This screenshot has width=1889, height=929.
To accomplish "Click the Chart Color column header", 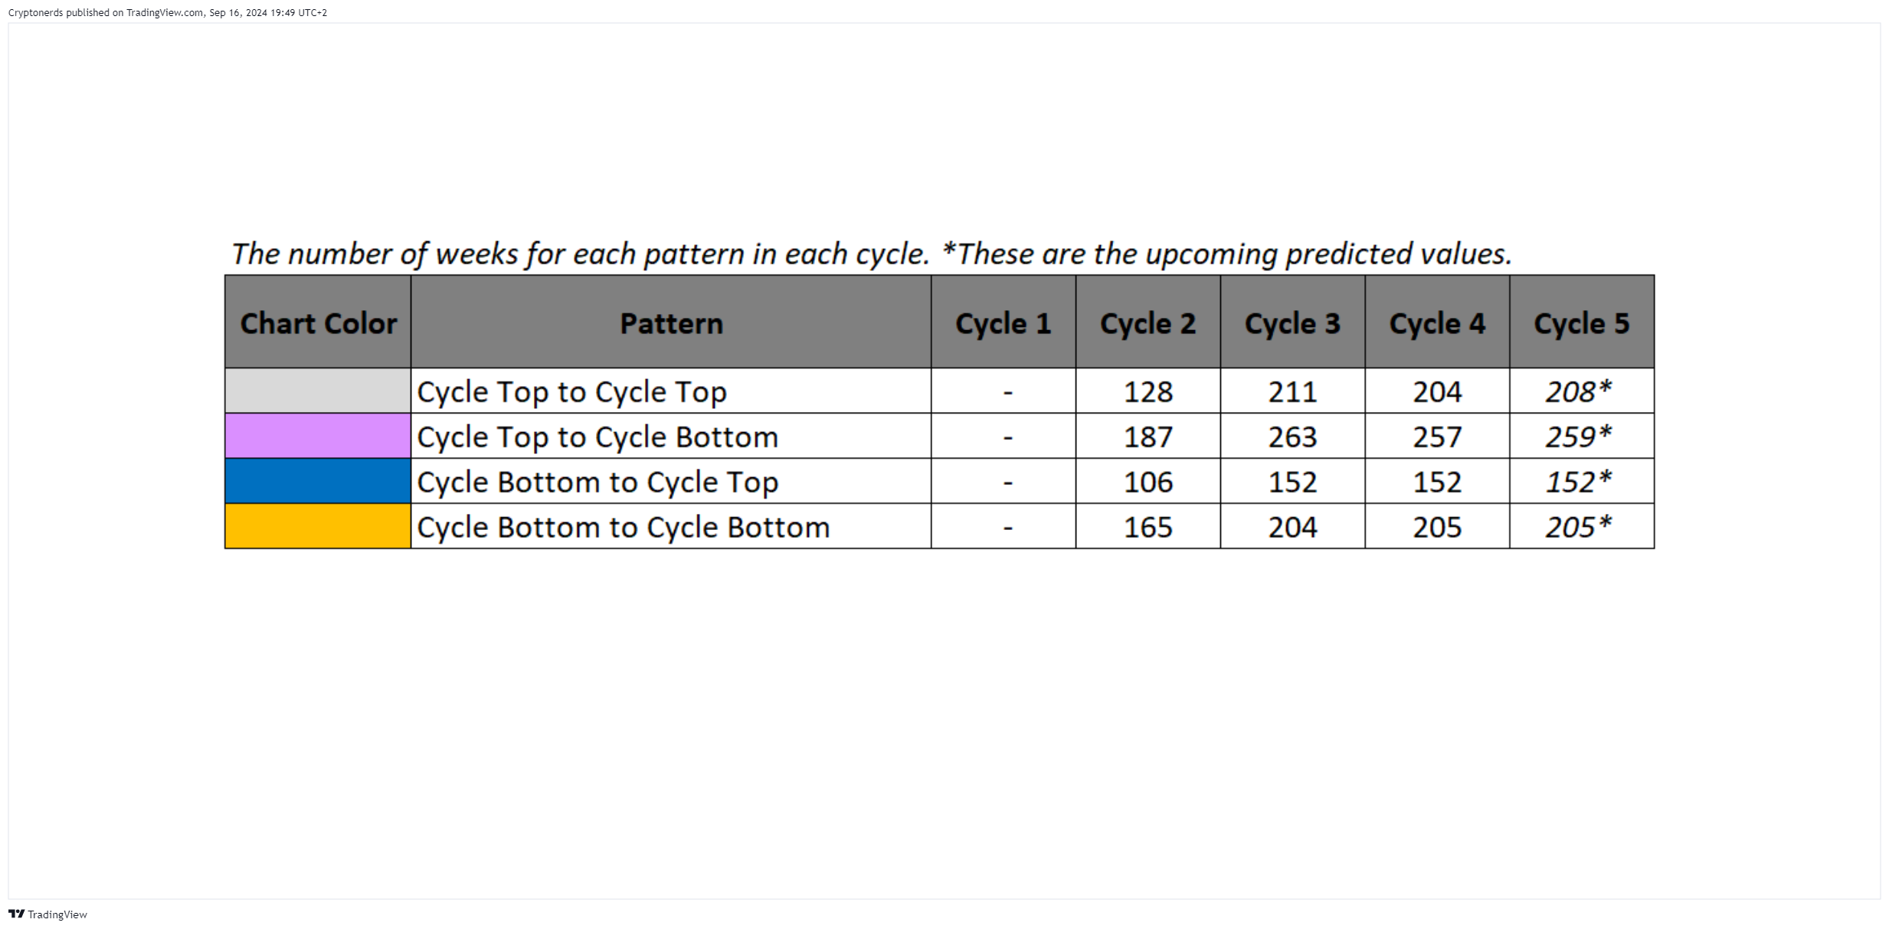I will [x=318, y=322].
